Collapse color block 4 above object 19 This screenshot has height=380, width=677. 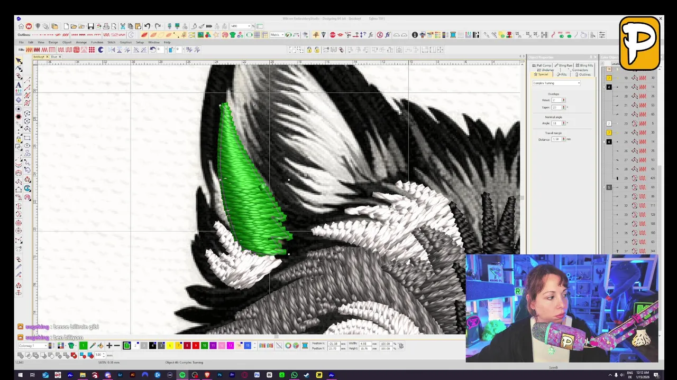(604, 87)
